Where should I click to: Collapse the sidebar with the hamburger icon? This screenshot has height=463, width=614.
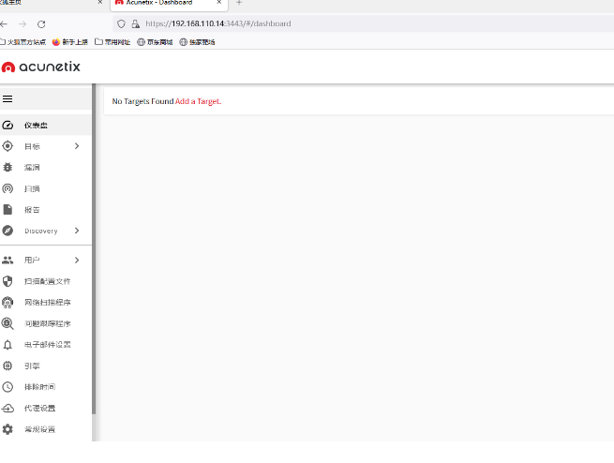click(7, 99)
